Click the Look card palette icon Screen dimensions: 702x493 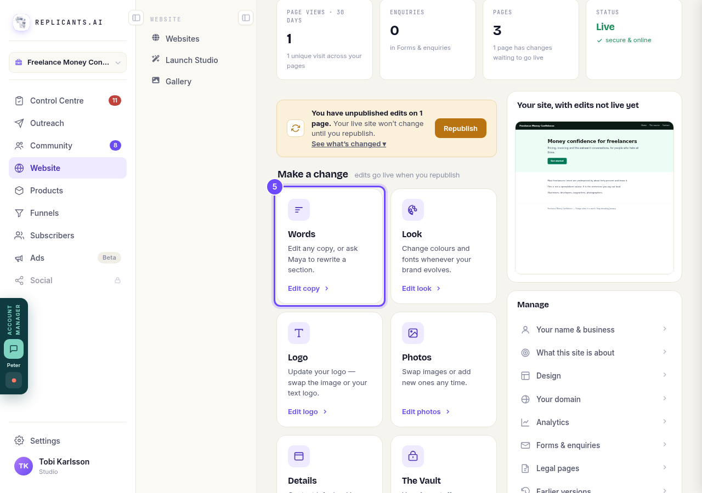(x=413, y=210)
